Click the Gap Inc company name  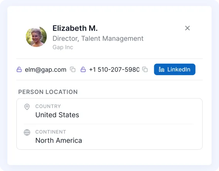pyautogui.click(x=63, y=47)
